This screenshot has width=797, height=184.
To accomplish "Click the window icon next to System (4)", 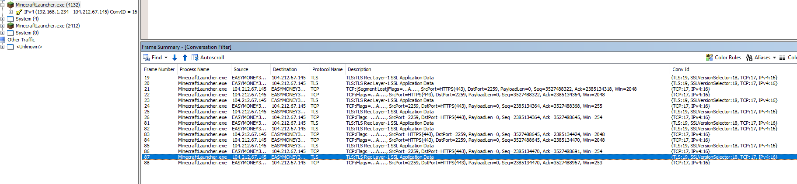I will 10,19.
